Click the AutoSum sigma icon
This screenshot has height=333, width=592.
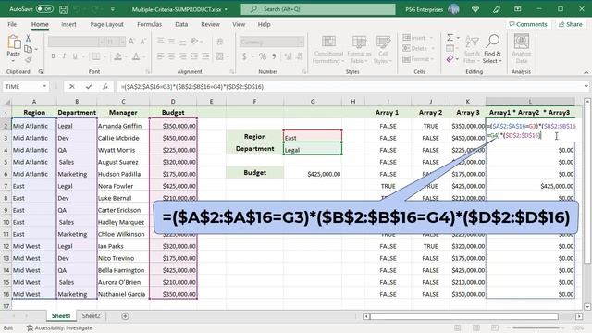pyautogui.click(x=450, y=38)
